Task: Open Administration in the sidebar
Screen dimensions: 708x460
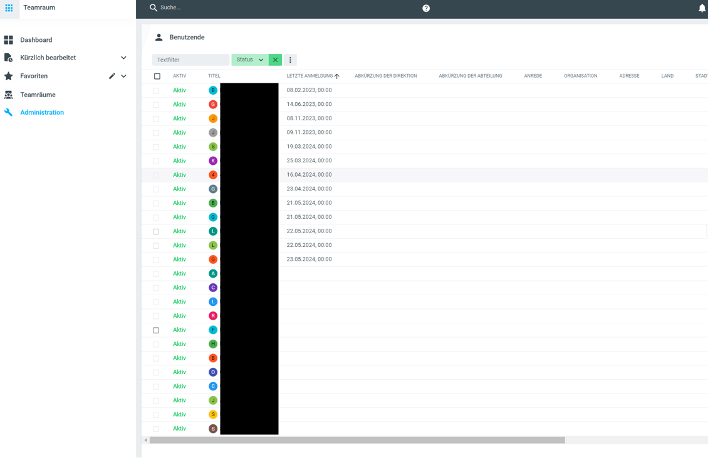Action: (x=42, y=113)
